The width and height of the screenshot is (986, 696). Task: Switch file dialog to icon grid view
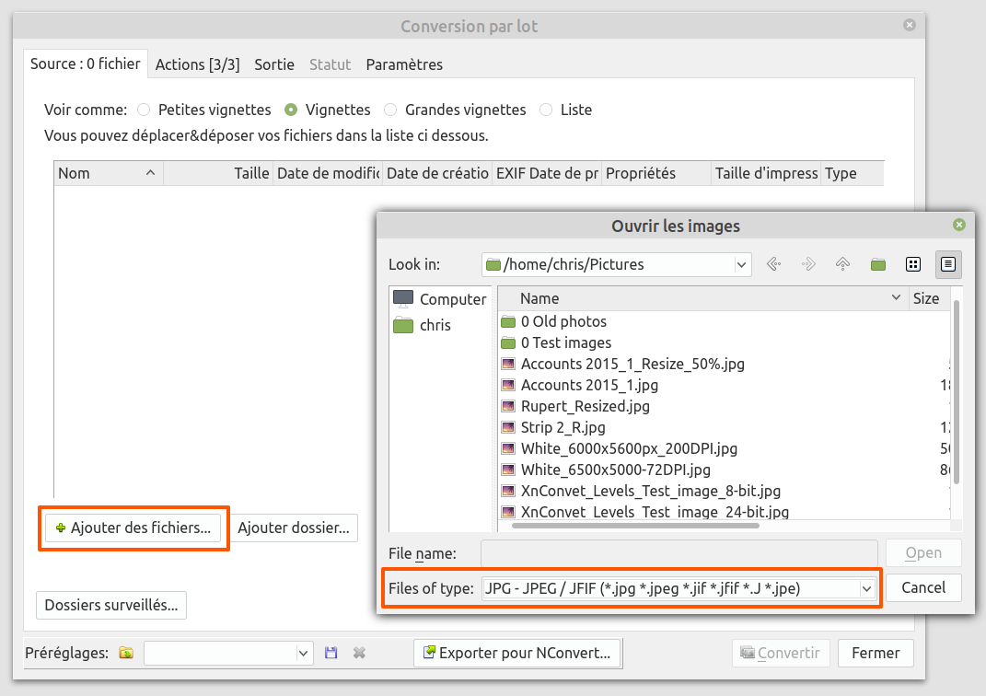913,264
